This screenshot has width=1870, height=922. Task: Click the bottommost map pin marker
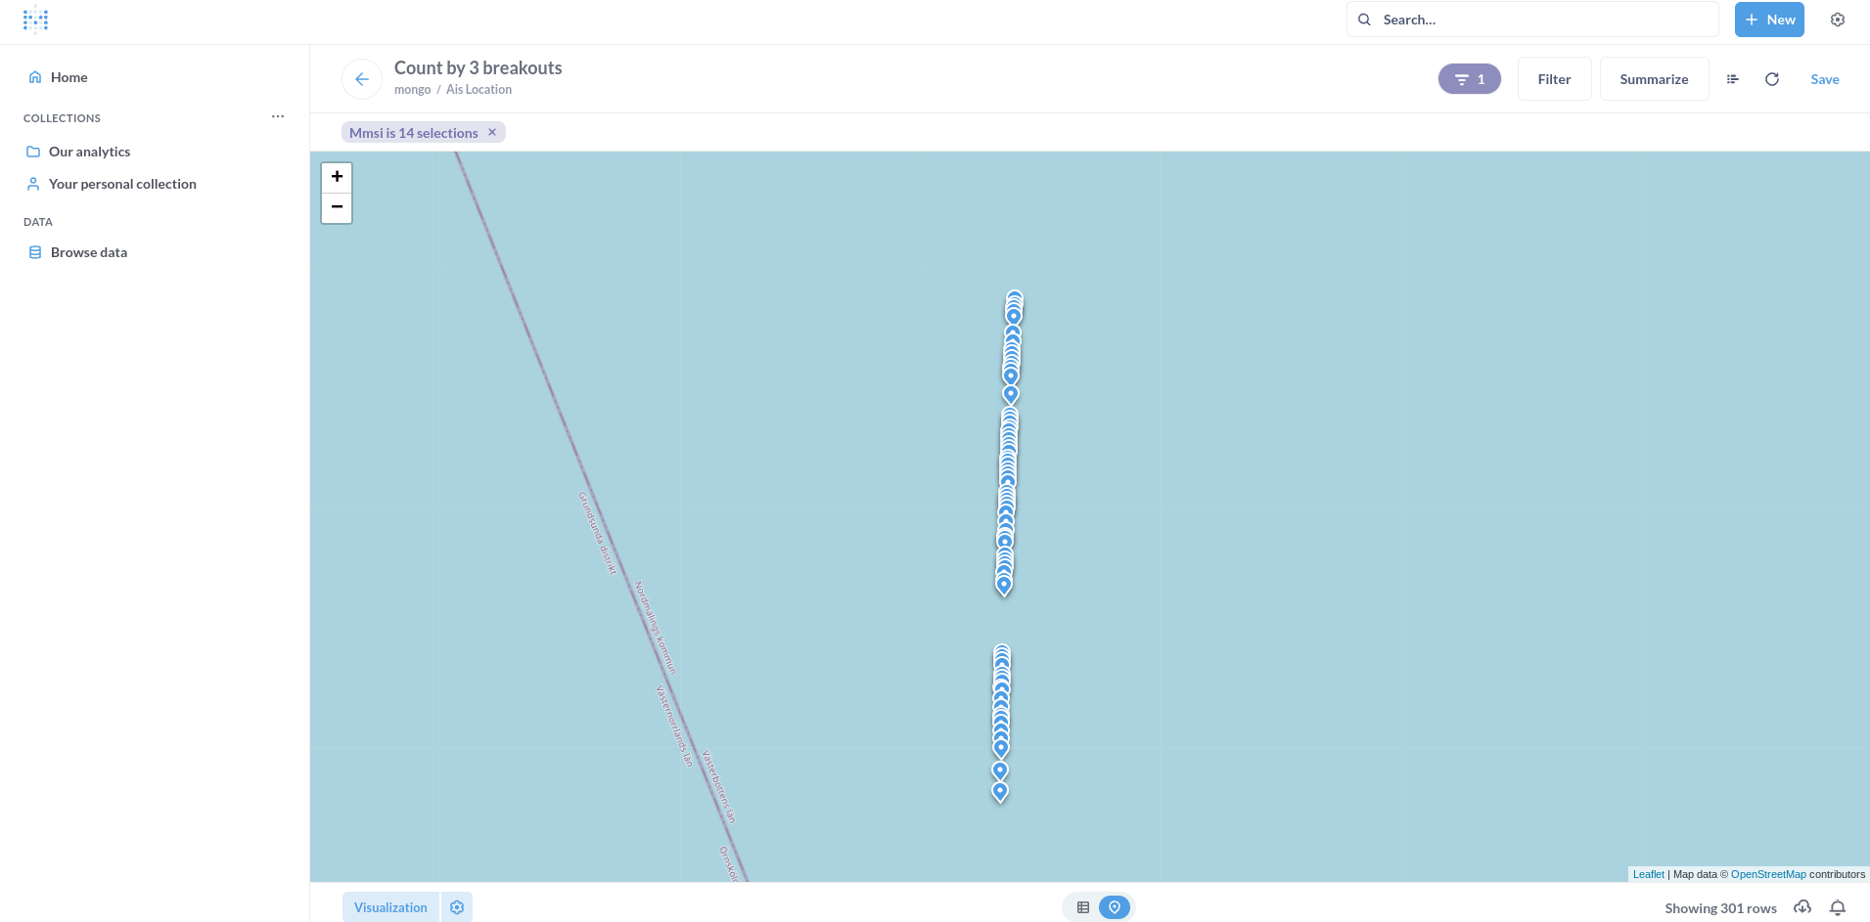click(1000, 792)
